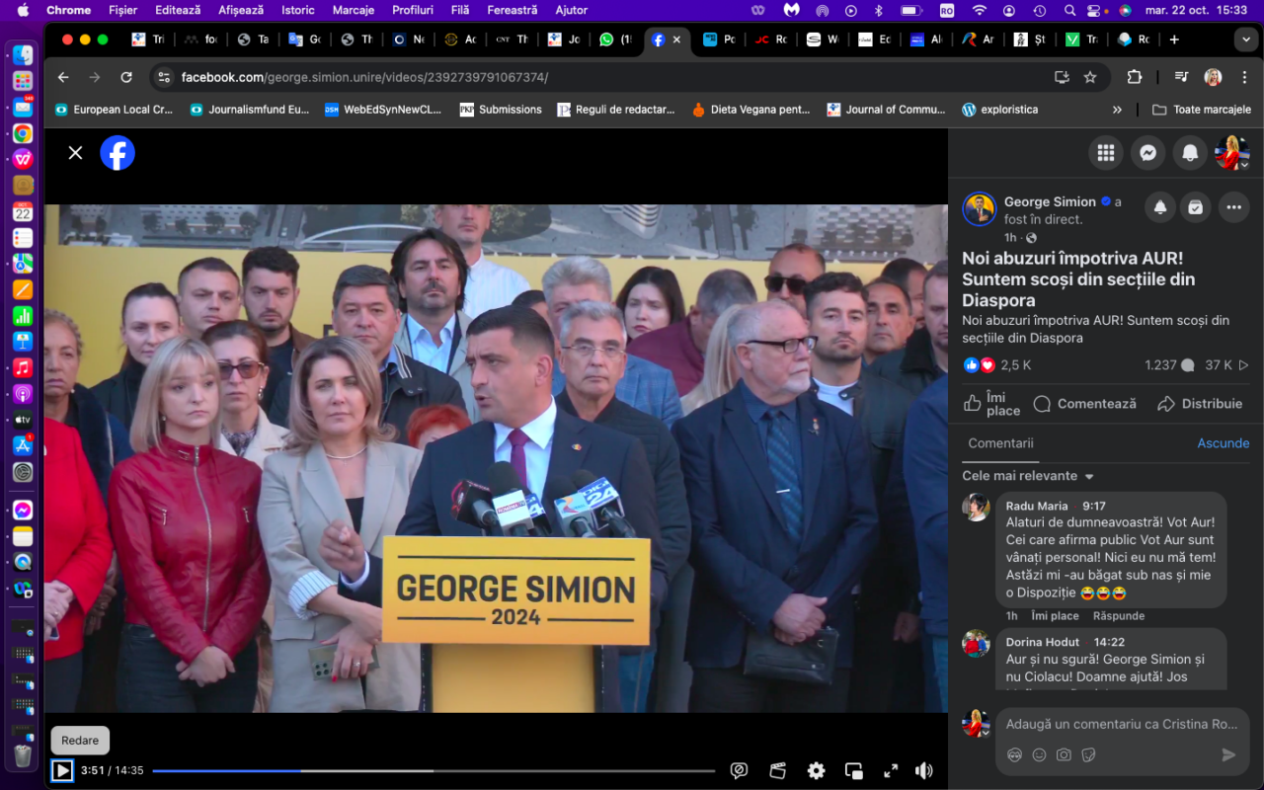Open Spotlight search in menu bar
Viewport: 1264px width, 790px height.
1070,10
